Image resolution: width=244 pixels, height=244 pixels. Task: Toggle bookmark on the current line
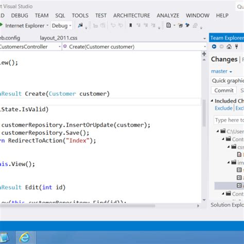pos(131,26)
